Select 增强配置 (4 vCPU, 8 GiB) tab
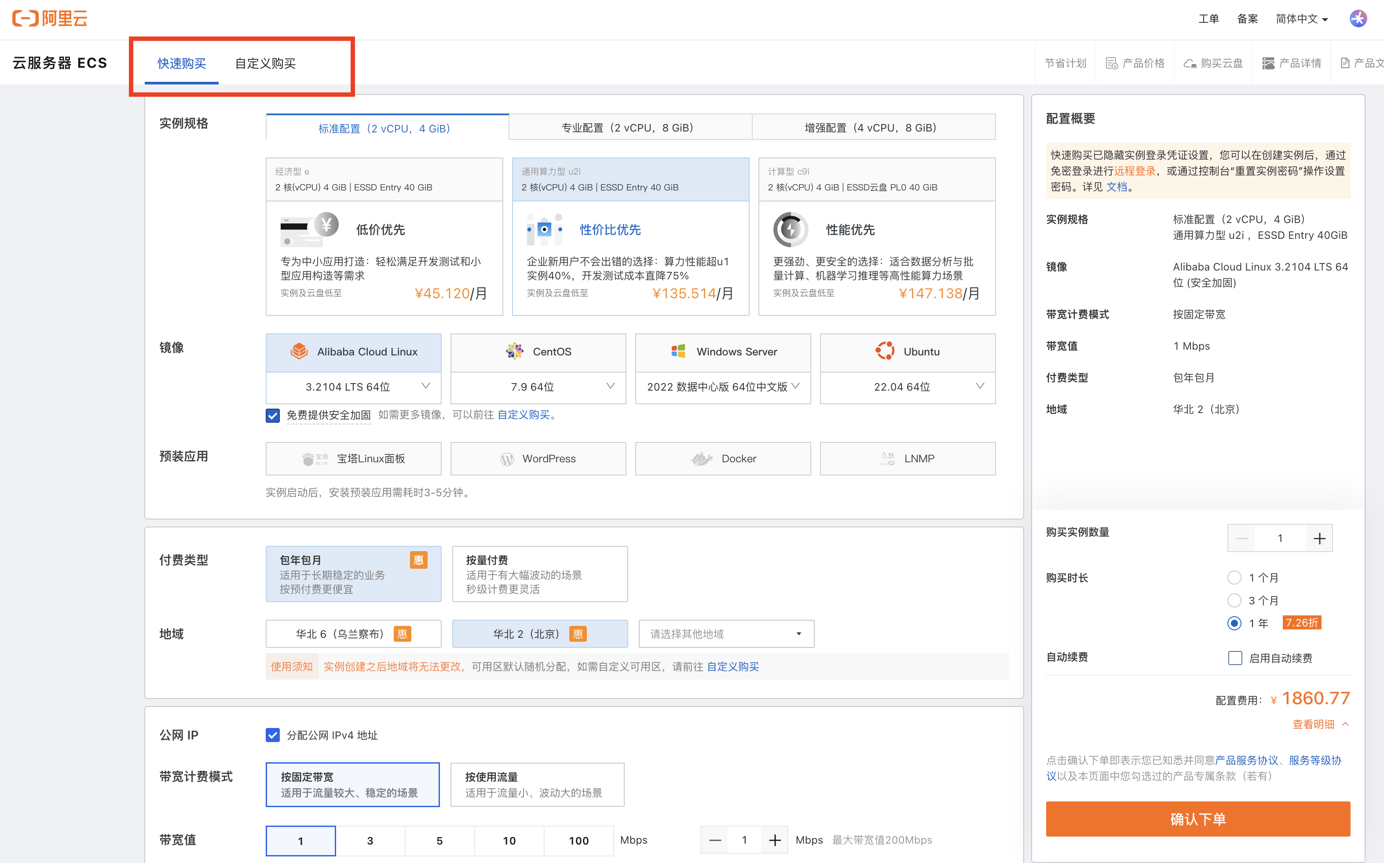This screenshot has width=1384, height=863. (874, 128)
